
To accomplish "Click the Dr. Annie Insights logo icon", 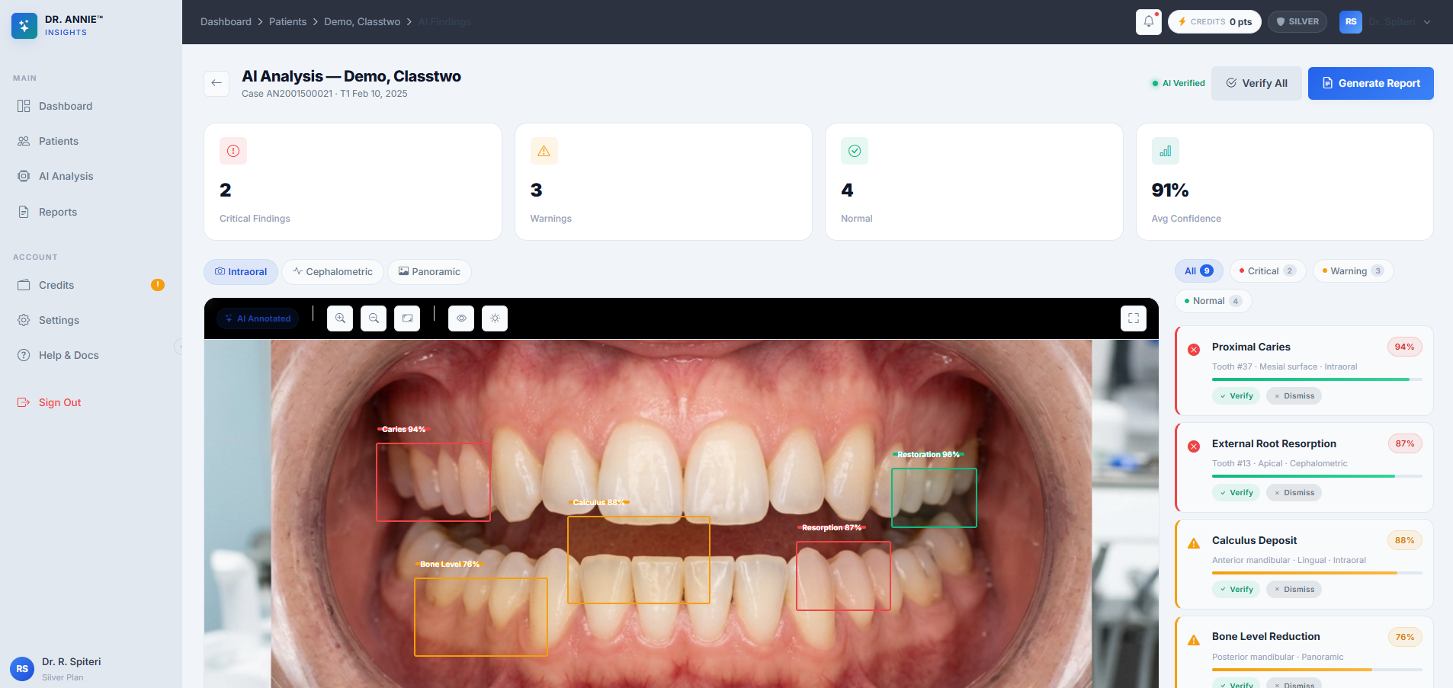I will point(24,25).
